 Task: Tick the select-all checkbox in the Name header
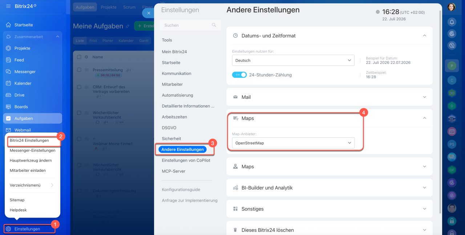click(79, 57)
